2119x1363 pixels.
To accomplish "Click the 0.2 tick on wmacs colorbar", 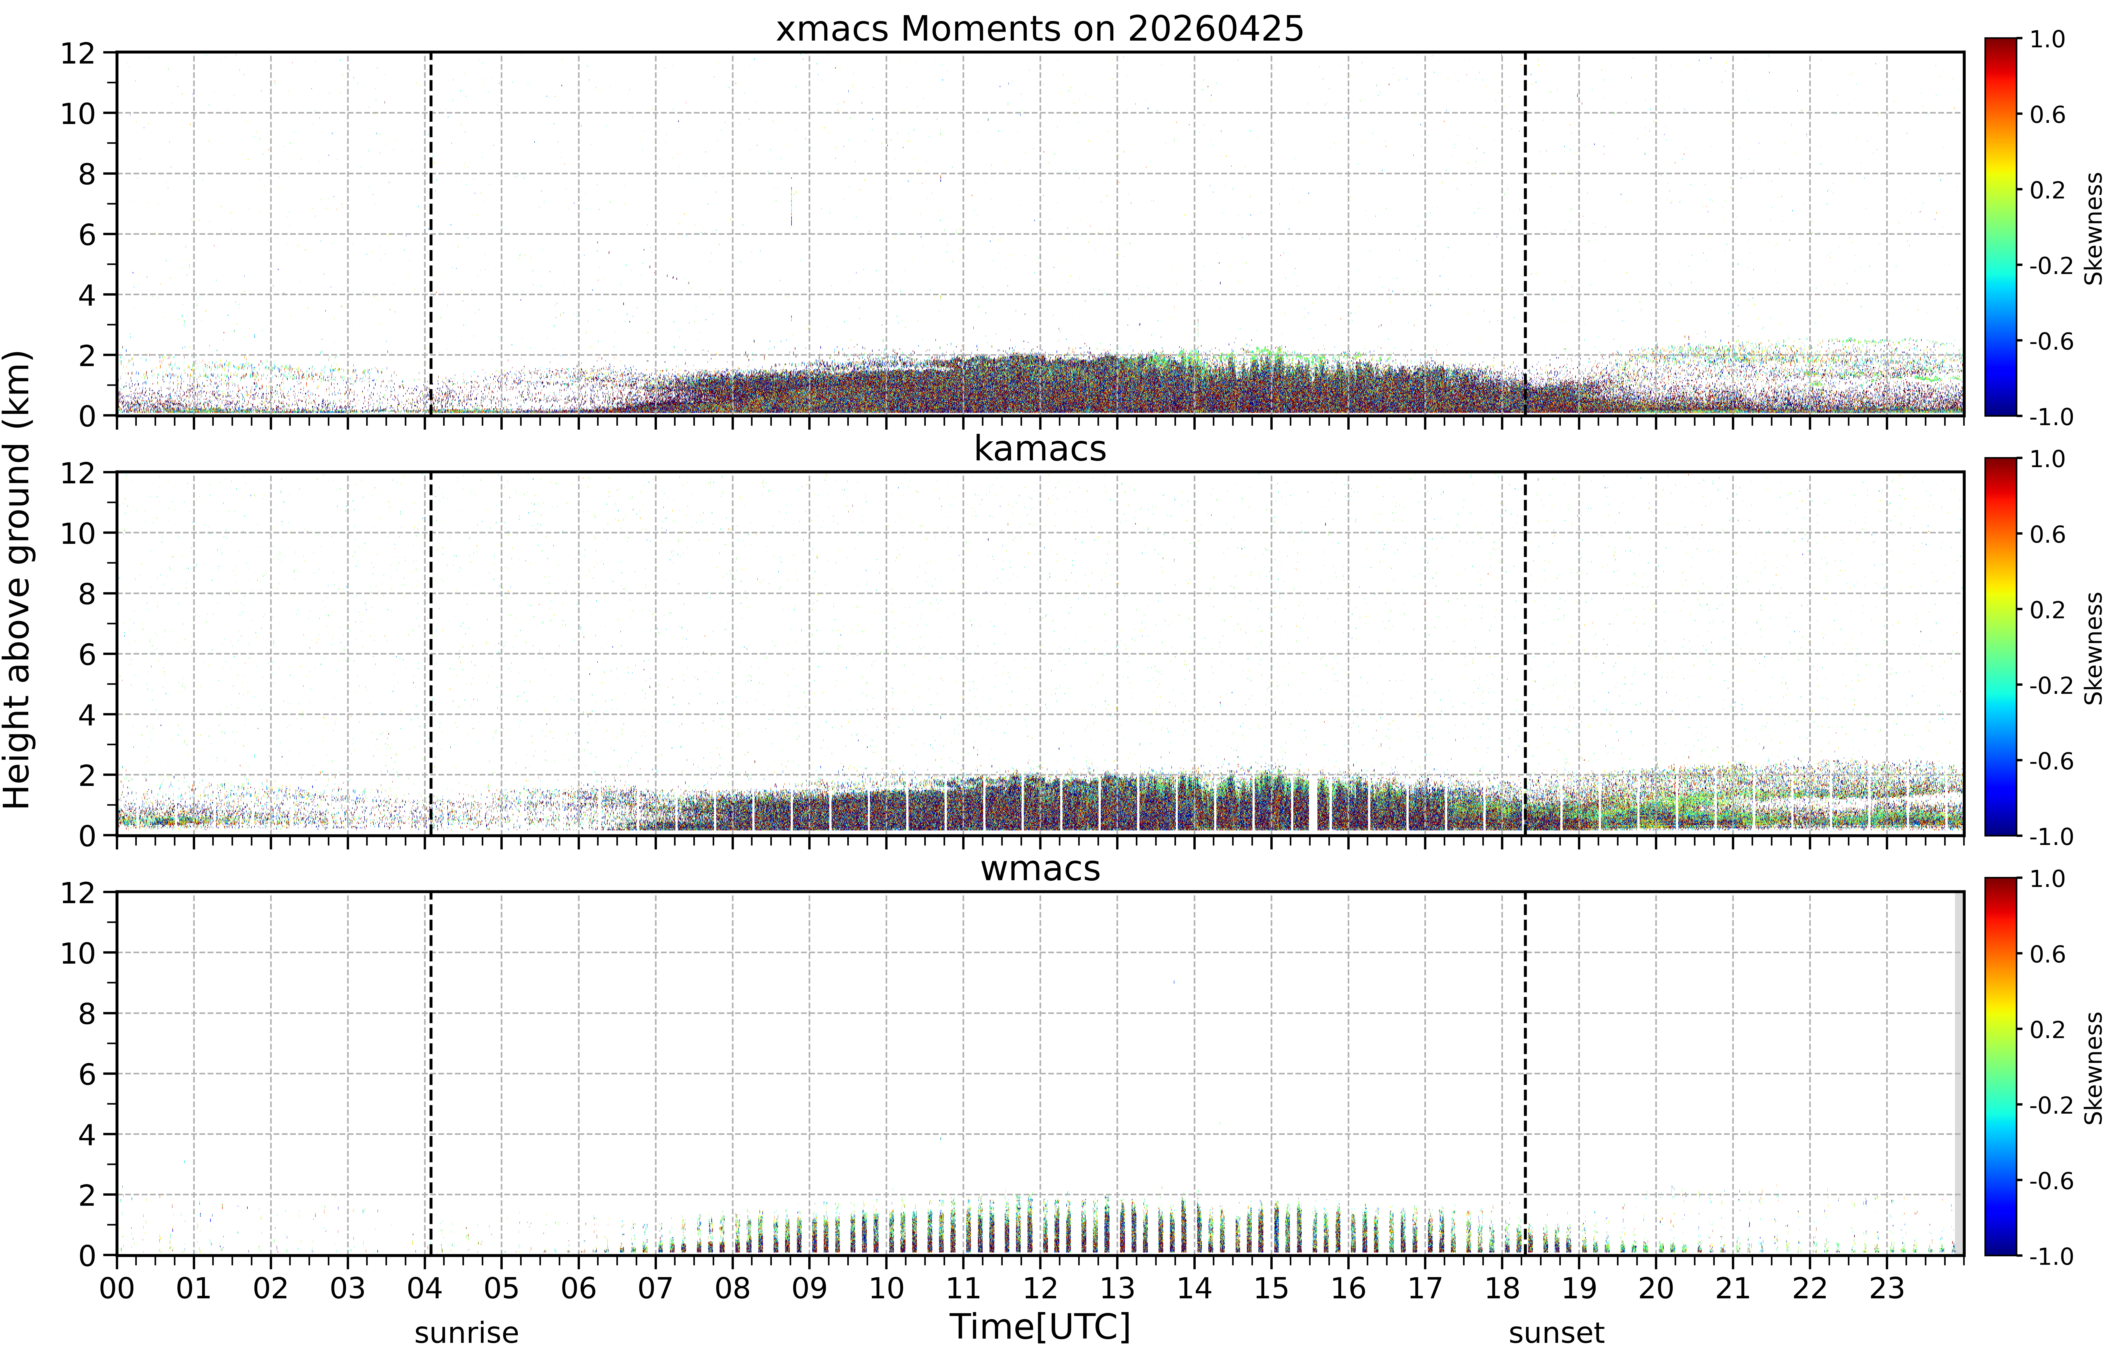I will pyautogui.click(x=2047, y=1029).
